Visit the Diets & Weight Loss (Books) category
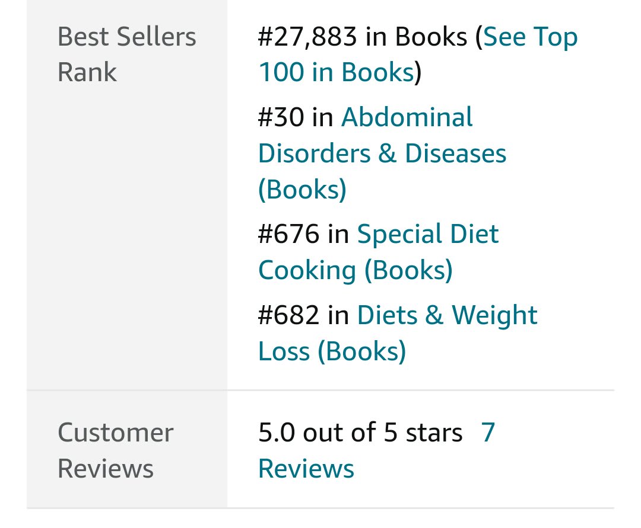The height and width of the screenshot is (528, 641). (397, 333)
